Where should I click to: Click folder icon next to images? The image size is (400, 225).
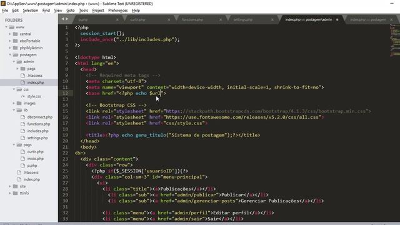(19, 103)
